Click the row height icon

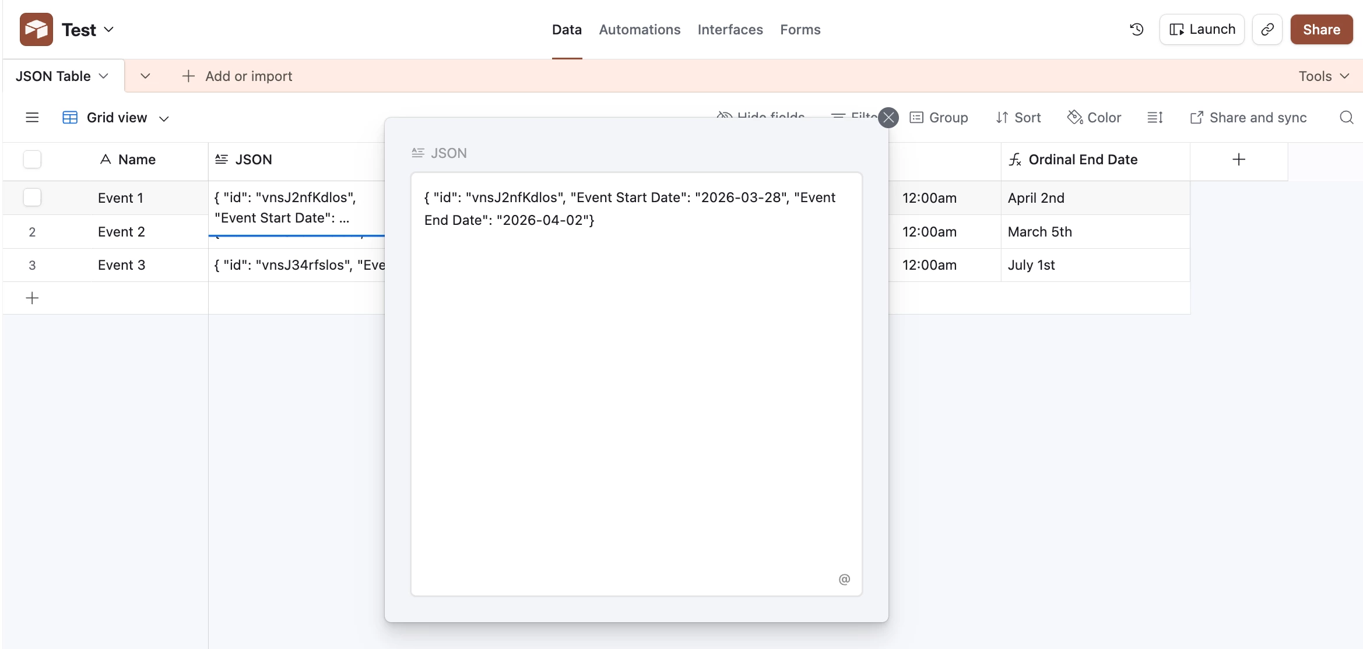click(x=1155, y=118)
